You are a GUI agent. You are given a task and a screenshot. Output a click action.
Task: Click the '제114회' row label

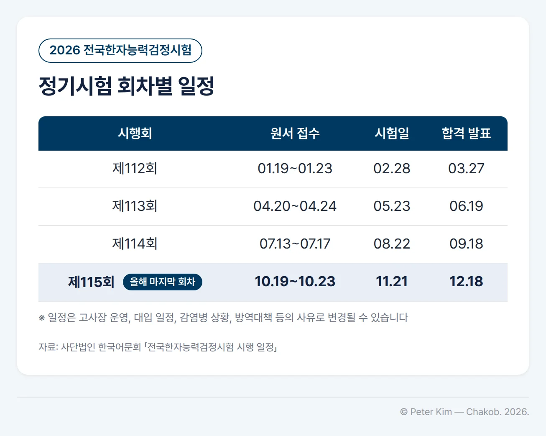(x=135, y=244)
